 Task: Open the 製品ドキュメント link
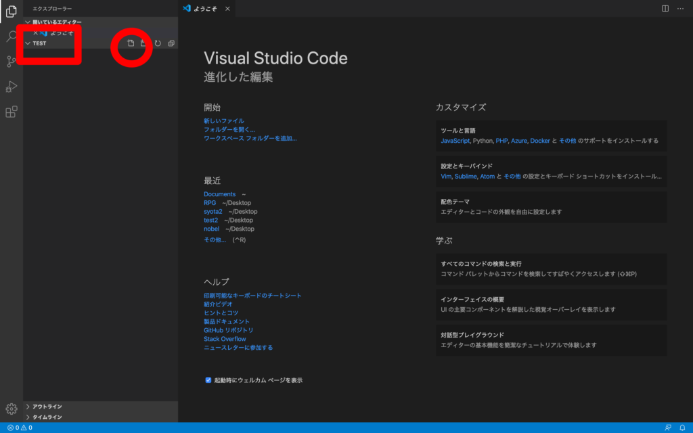[227, 321]
